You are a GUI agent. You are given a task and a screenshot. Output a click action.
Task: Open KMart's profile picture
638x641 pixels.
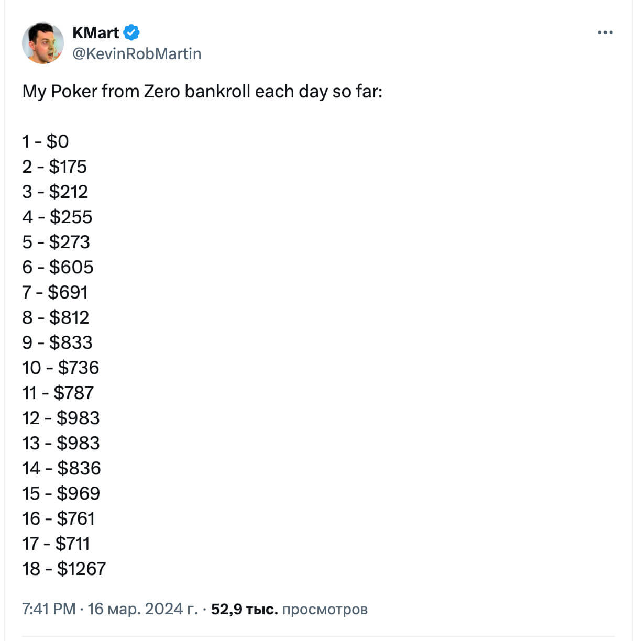tap(43, 43)
